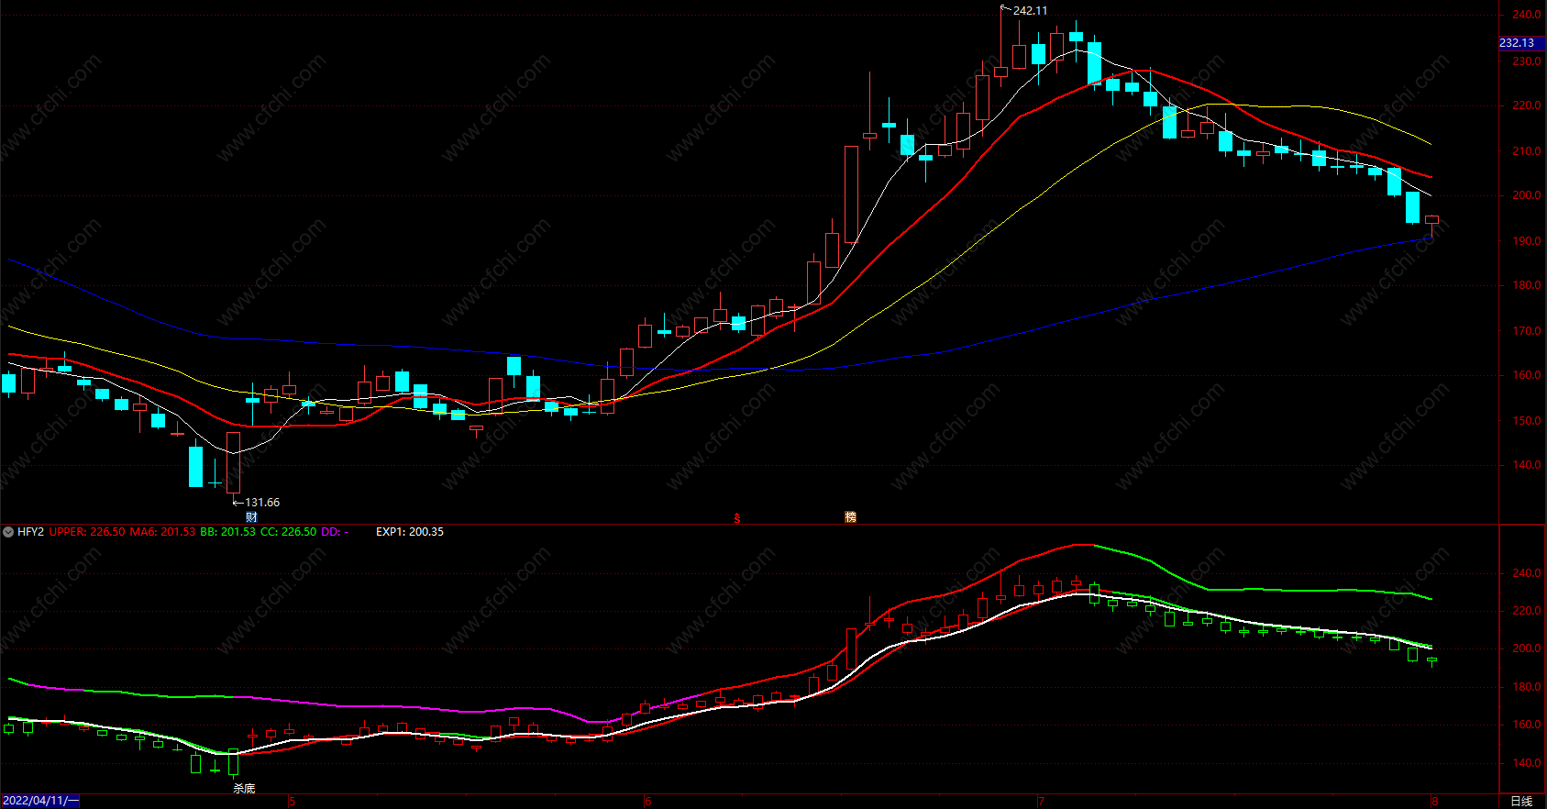This screenshot has width=1547, height=809.
Task: Click the red S event marker
Action: [x=737, y=518]
